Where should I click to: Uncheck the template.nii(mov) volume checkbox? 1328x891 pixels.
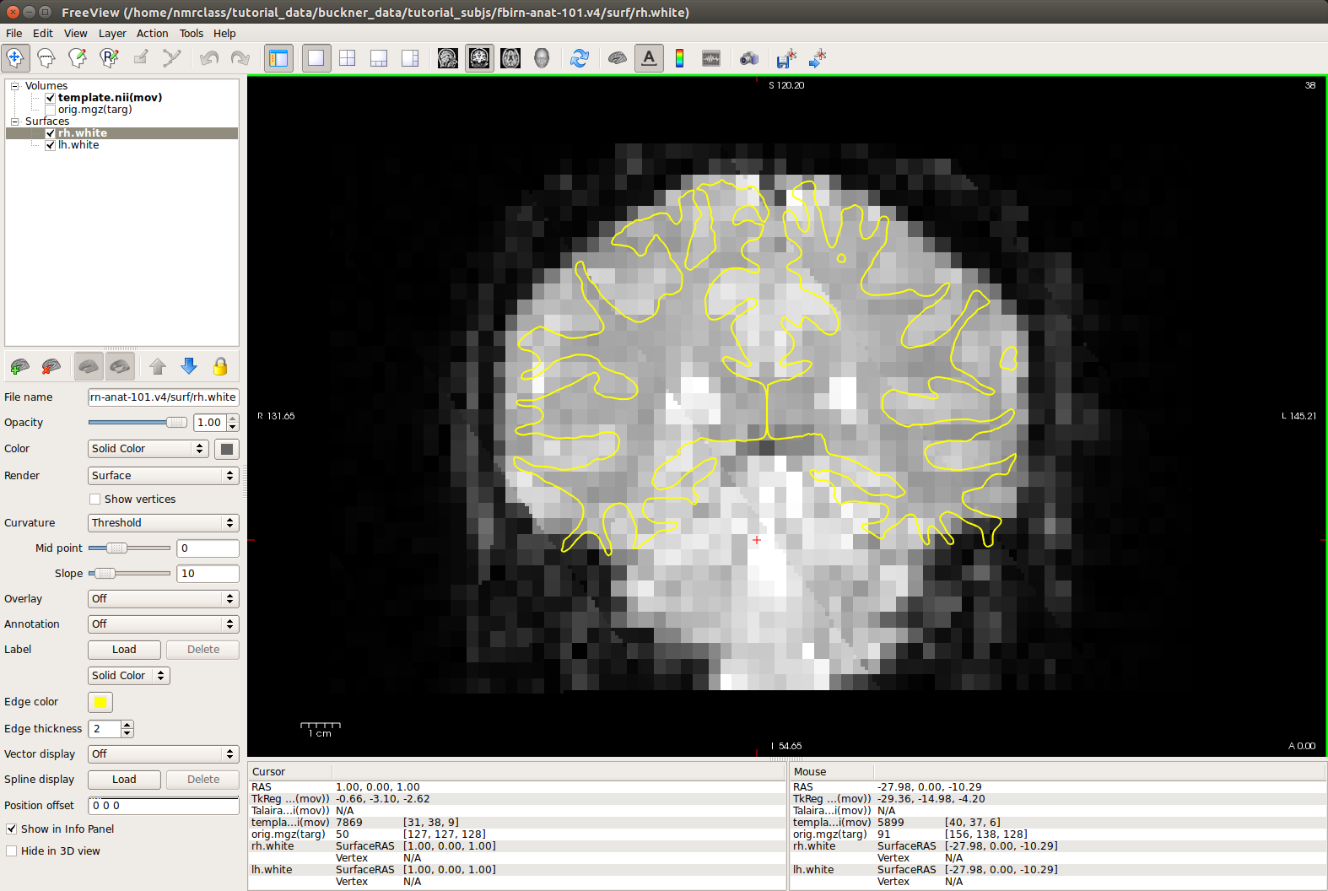51,98
